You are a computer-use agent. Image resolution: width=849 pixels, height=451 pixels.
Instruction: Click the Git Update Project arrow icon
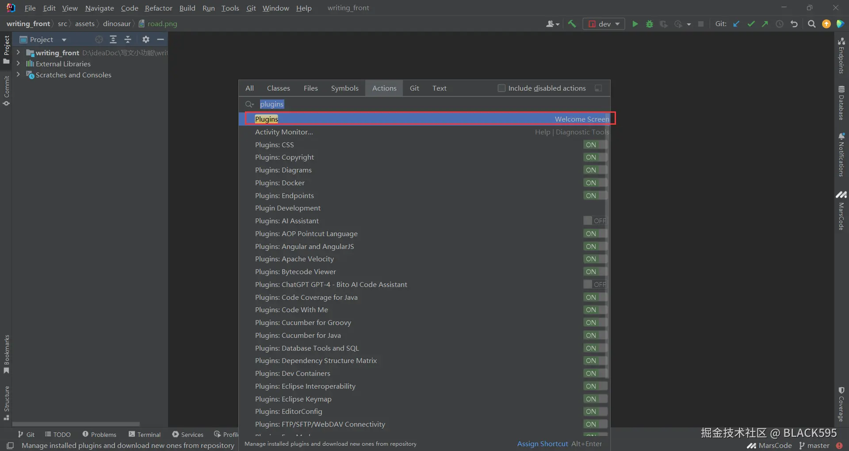tap(736, 24)
